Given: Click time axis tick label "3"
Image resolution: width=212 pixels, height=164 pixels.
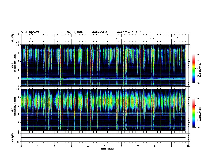Looking at the screenshot, I should (71, 146).
